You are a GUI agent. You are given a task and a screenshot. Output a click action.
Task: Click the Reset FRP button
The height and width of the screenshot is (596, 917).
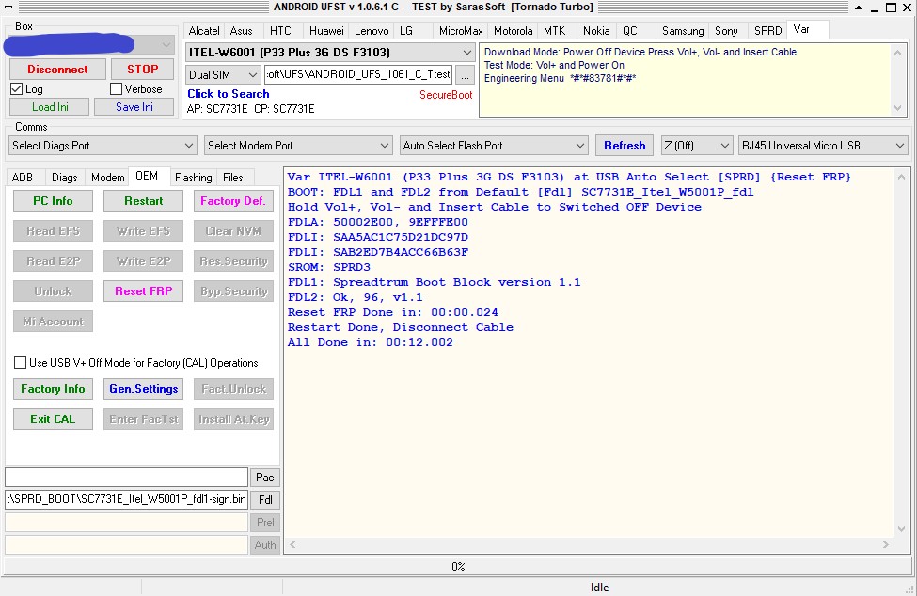143,291
